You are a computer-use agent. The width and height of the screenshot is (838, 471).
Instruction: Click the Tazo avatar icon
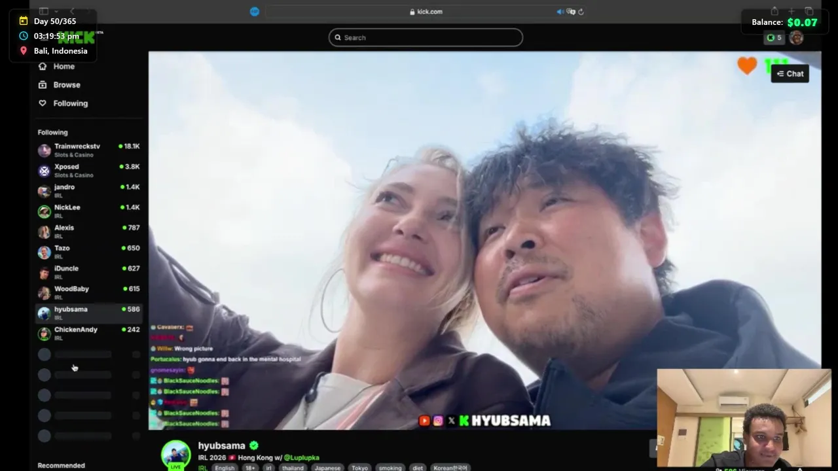point(44,253)
